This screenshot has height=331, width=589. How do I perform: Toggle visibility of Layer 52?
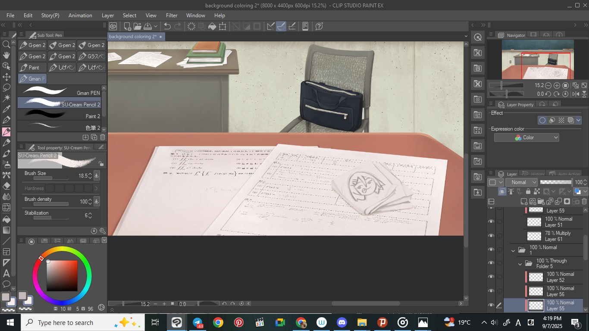click(x=491, y=277)
